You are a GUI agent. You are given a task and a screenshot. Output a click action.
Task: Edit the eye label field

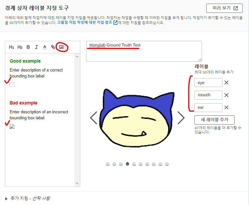(x=208, y=83)
